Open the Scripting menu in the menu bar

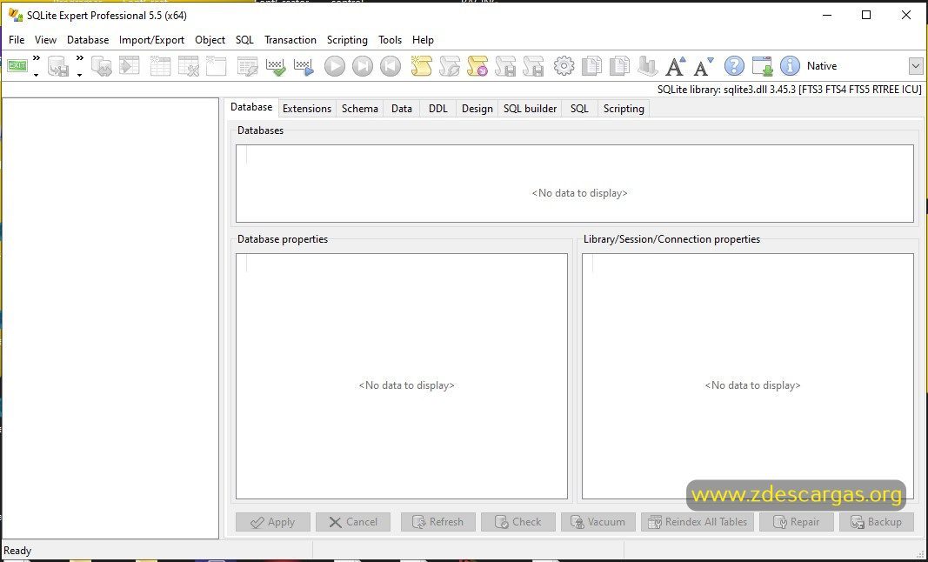[347, 40]
